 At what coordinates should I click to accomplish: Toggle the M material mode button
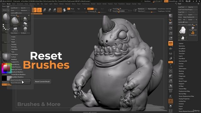pos(84,9)
